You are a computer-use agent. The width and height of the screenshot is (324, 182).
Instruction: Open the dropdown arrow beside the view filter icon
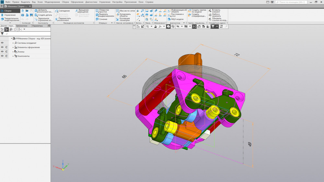click(217, 27)
